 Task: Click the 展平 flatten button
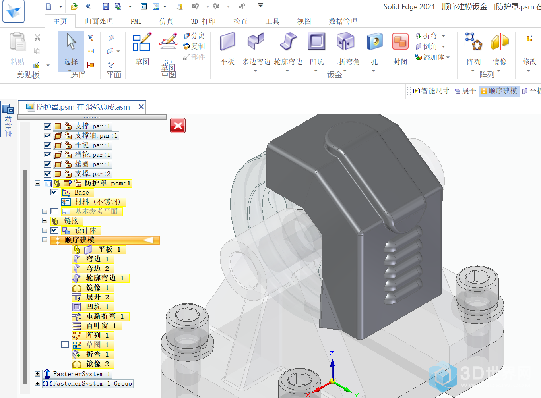pos(465,91)
